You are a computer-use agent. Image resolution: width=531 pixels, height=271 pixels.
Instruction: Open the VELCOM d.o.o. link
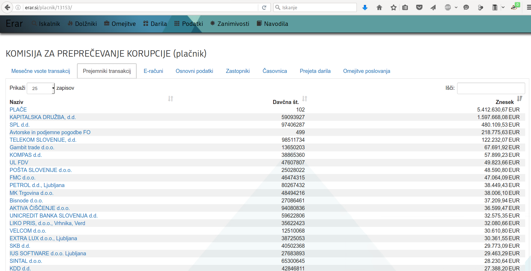pyautogui.click(x=28, y=231)
